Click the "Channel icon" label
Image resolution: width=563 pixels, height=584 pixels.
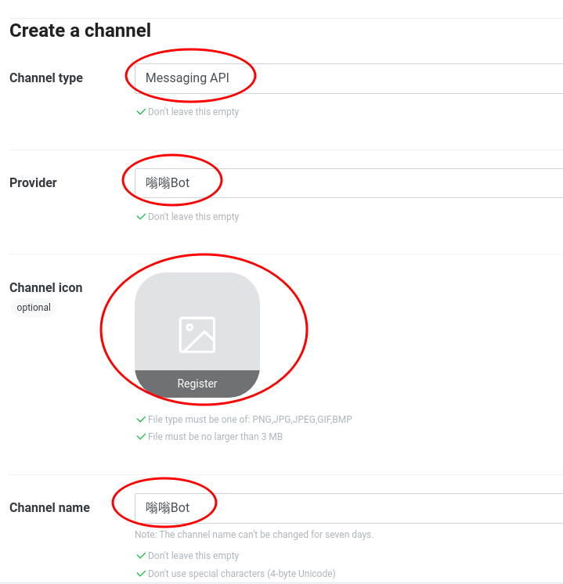pos(45,288)
